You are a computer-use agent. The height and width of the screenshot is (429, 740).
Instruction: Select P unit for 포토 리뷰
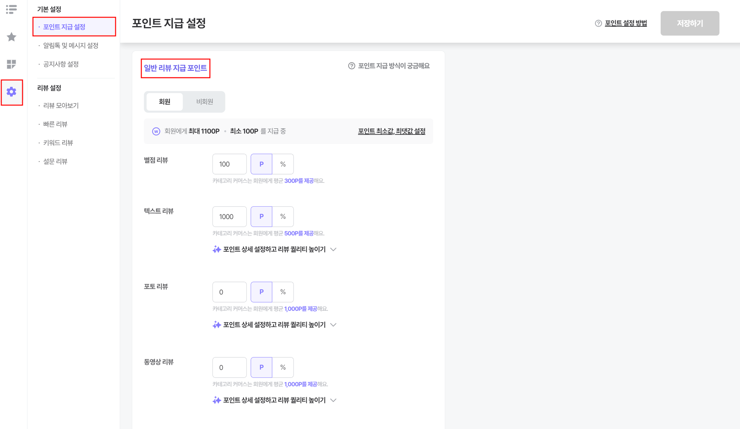click(262, 292)
